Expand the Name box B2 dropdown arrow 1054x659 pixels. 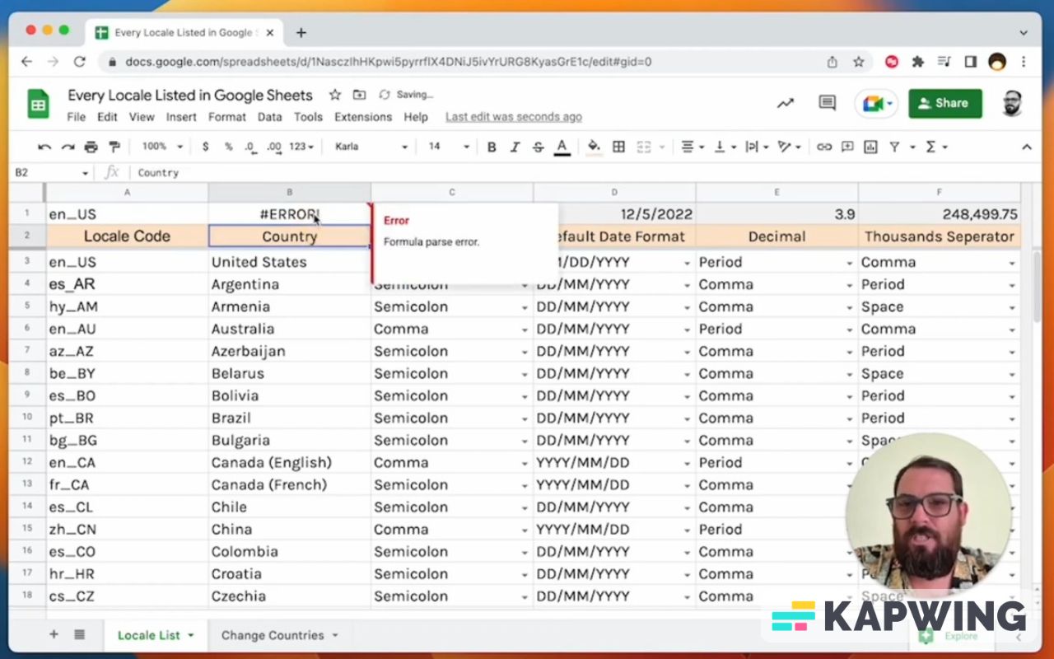85,173
